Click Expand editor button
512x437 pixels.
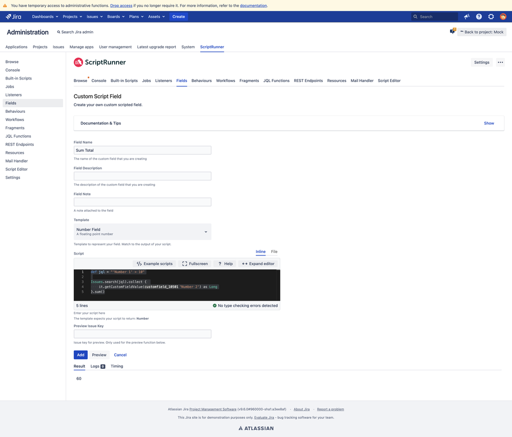click(258, 264)
